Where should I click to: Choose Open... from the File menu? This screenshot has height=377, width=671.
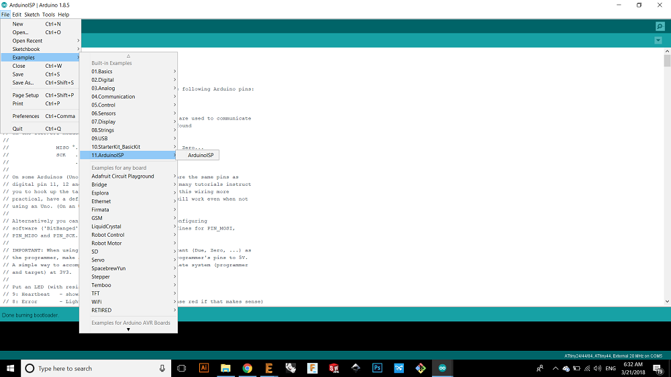(x=41, y=32)
